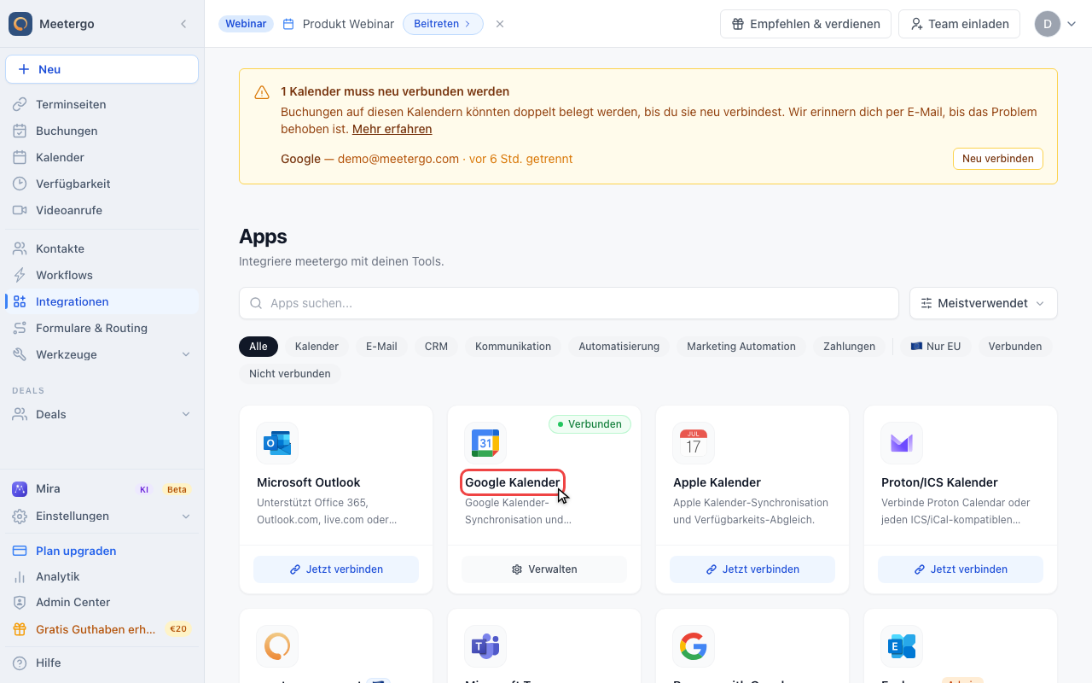This screenshot has width=1092, height=683.
Task: Click the Apple Kalender card title
Action: (717, 482)
